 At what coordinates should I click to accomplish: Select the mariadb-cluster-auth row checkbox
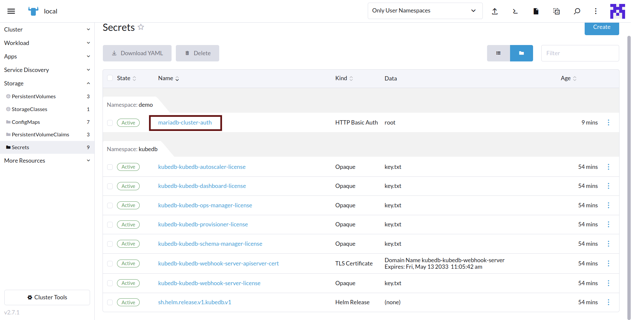click(x=110, y=123)
